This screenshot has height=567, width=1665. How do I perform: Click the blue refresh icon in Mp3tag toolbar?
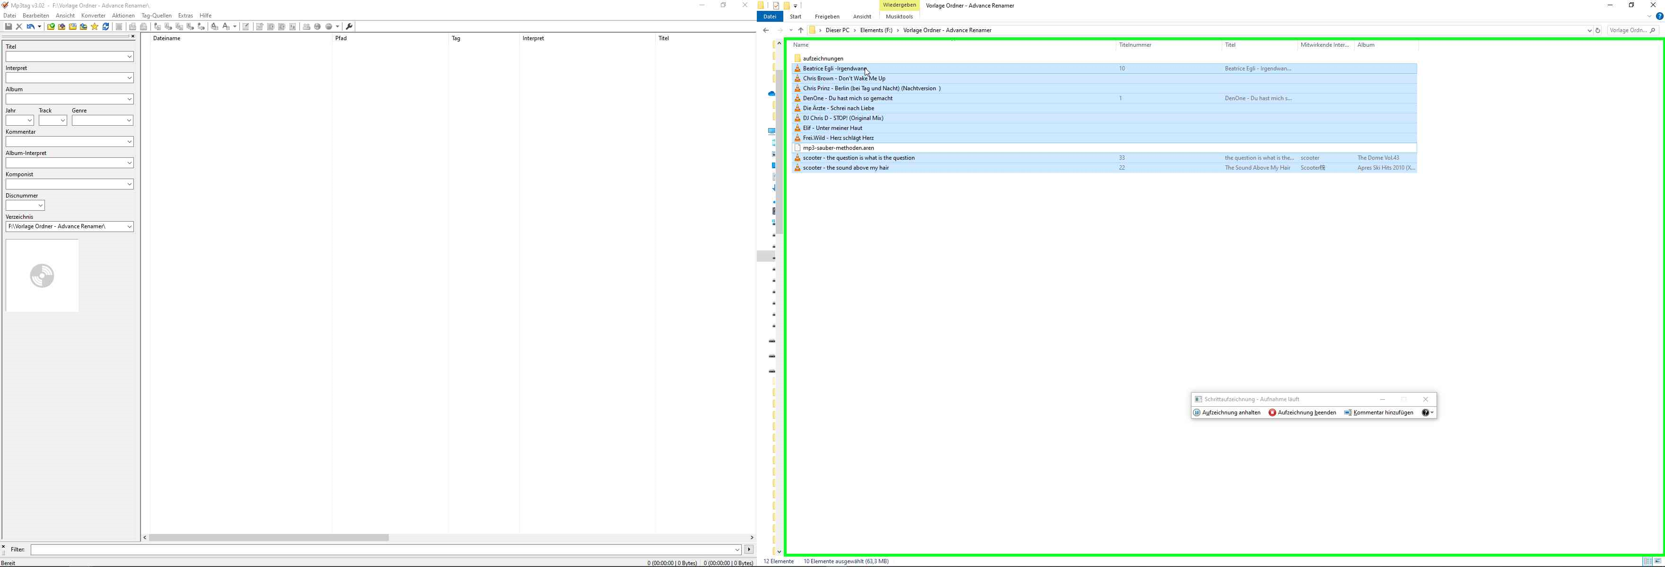pos(106,26)
